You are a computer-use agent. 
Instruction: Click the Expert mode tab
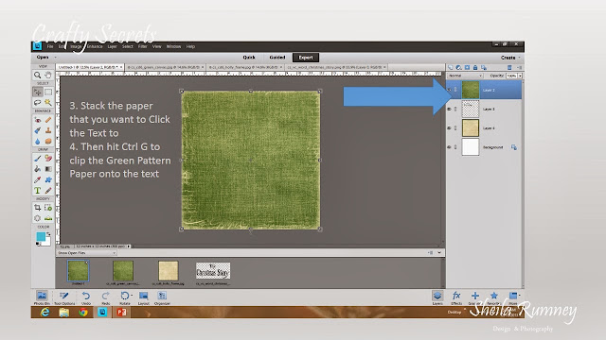tap(306, 58)
